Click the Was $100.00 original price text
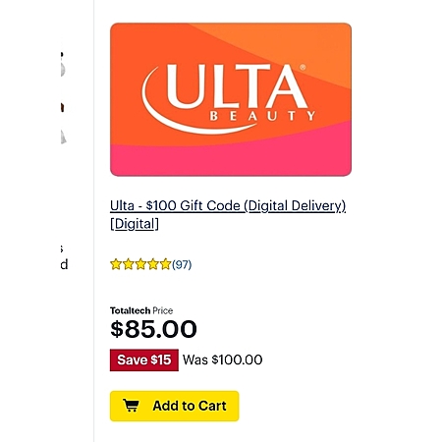The height and width of the screenshot is (442, 442). click(x=223, y=359)
